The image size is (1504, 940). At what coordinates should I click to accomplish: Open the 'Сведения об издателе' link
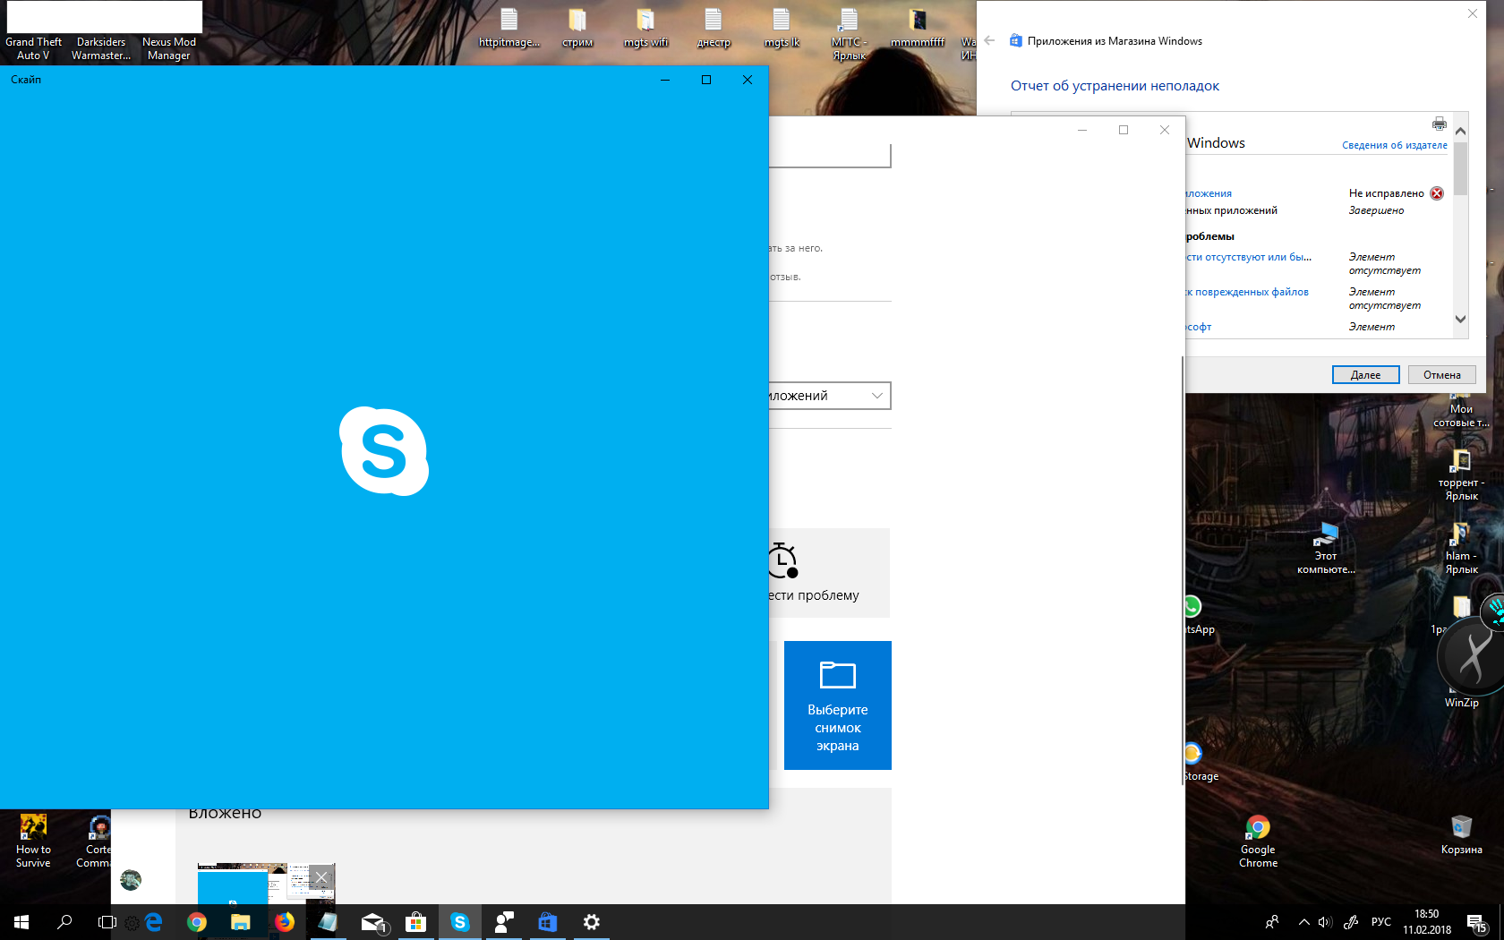tap(1394, 145)
